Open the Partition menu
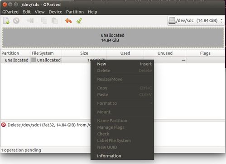226x164 pixels. click(x=75, y=12)
